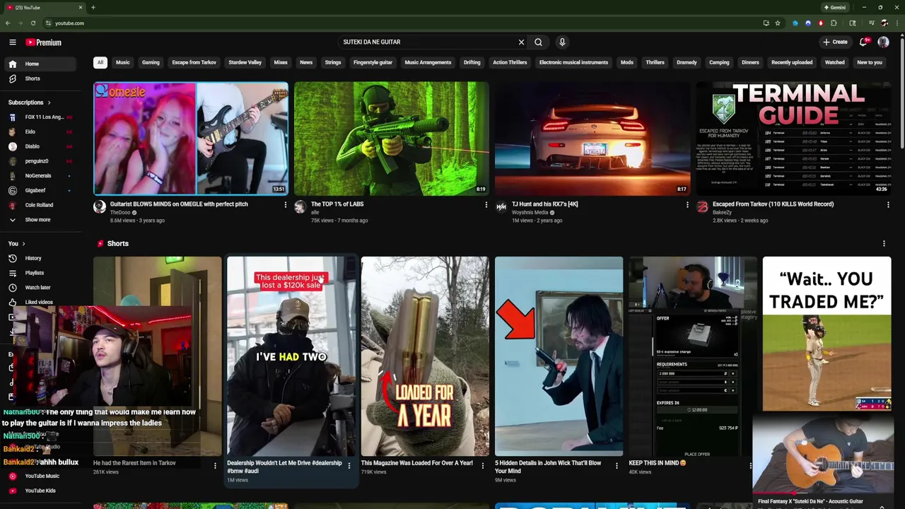Open Guitarist BLOWS MINDS on OMEGLE thumbnail
Screen dimensions: 905x509
coord(191,139)
